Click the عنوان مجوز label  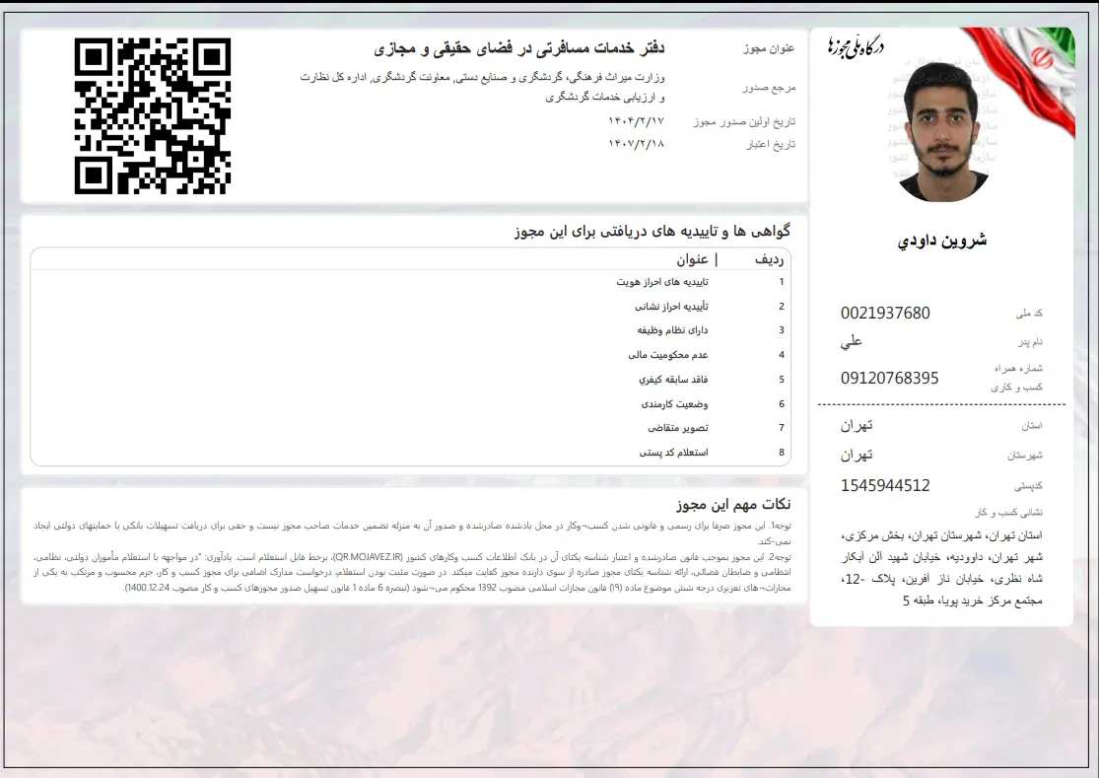tap(769, 48)
